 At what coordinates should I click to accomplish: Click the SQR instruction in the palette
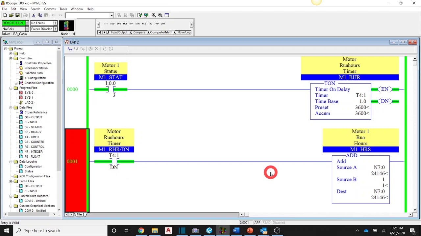click(x=137, y=24)
